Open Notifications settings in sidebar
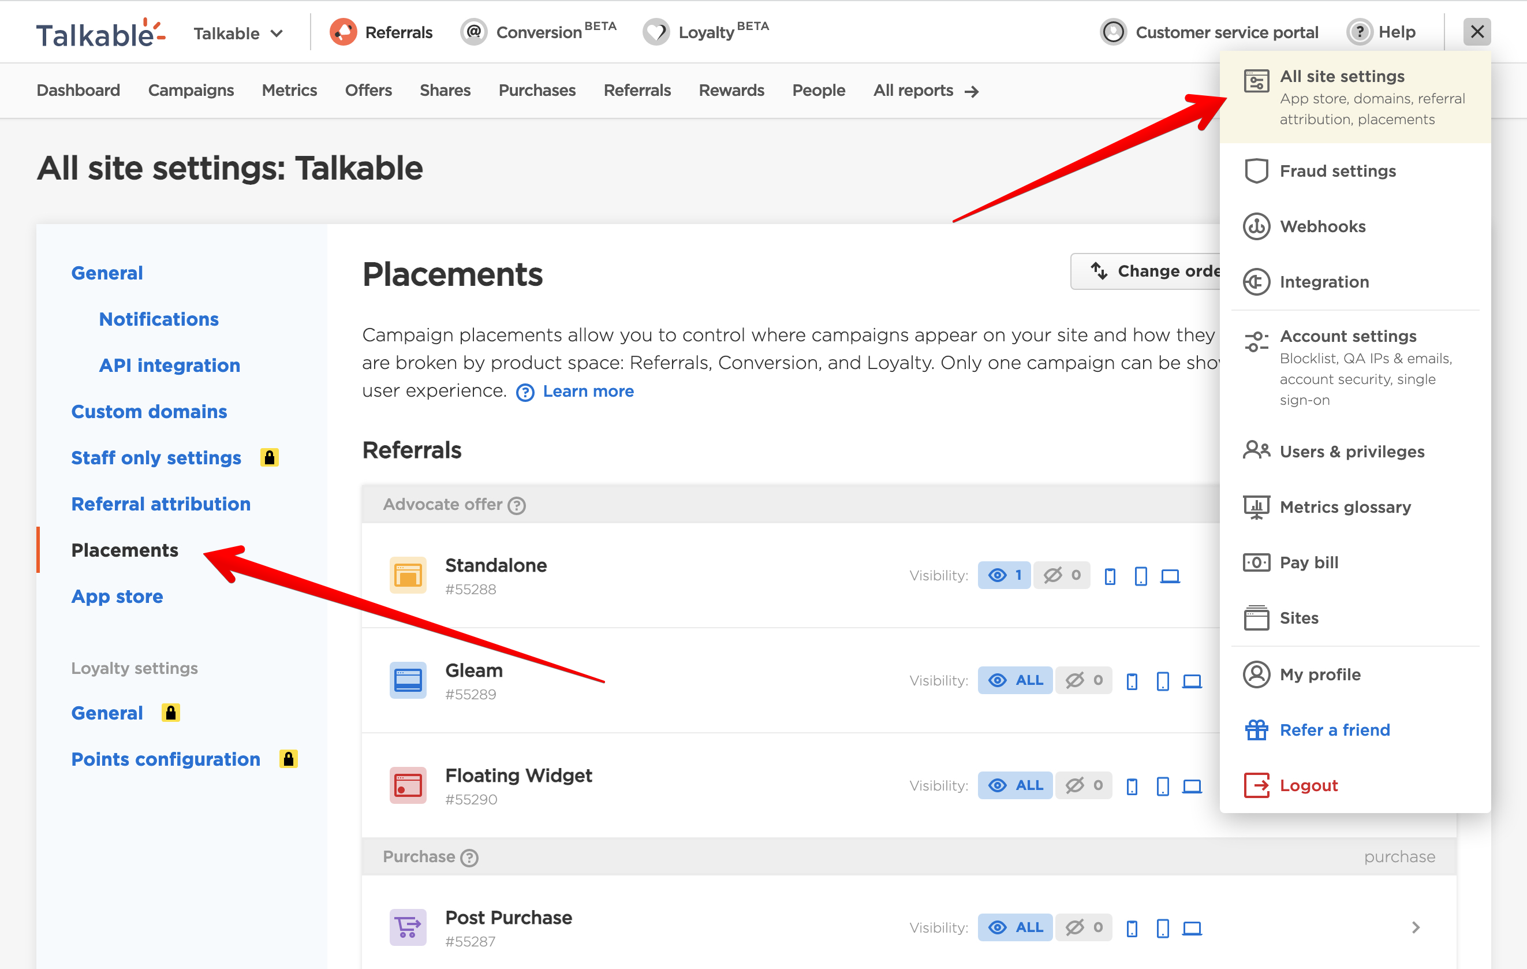This screenshot has width=1527, height=969. [x=159, y=319]
